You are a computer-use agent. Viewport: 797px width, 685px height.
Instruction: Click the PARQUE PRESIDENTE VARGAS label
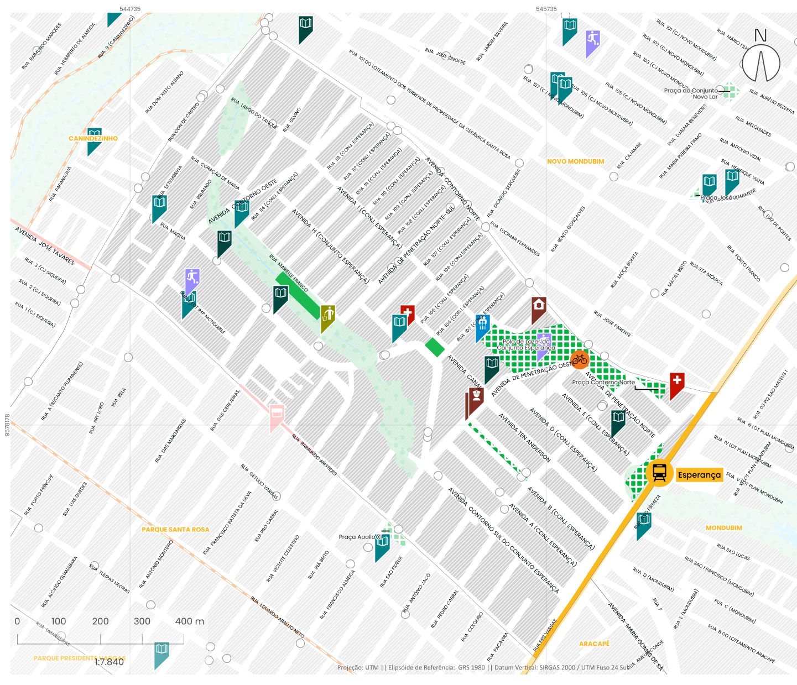[80, 658]
